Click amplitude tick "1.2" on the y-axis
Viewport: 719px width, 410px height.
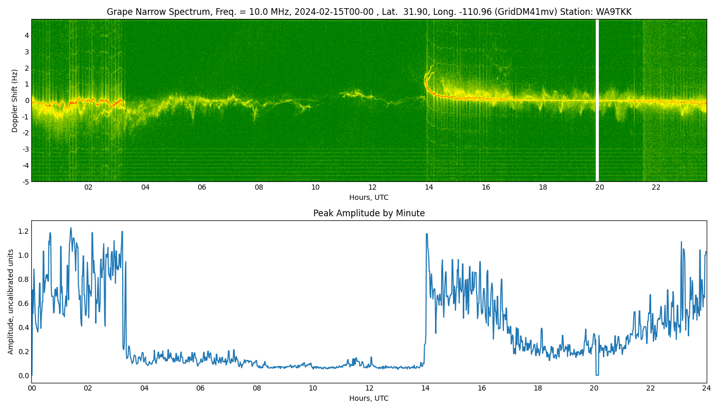(24, 231)
